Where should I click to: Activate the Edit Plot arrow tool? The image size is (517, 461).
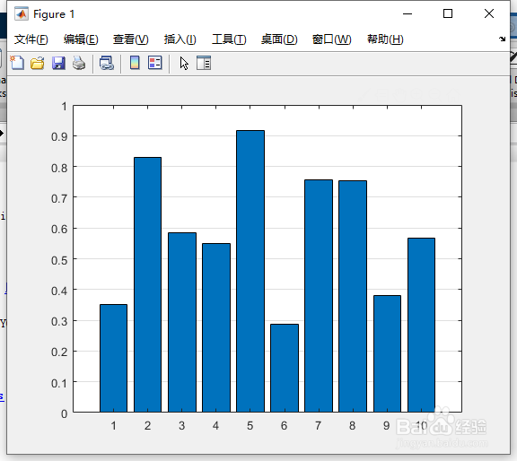tap(184, 63)
